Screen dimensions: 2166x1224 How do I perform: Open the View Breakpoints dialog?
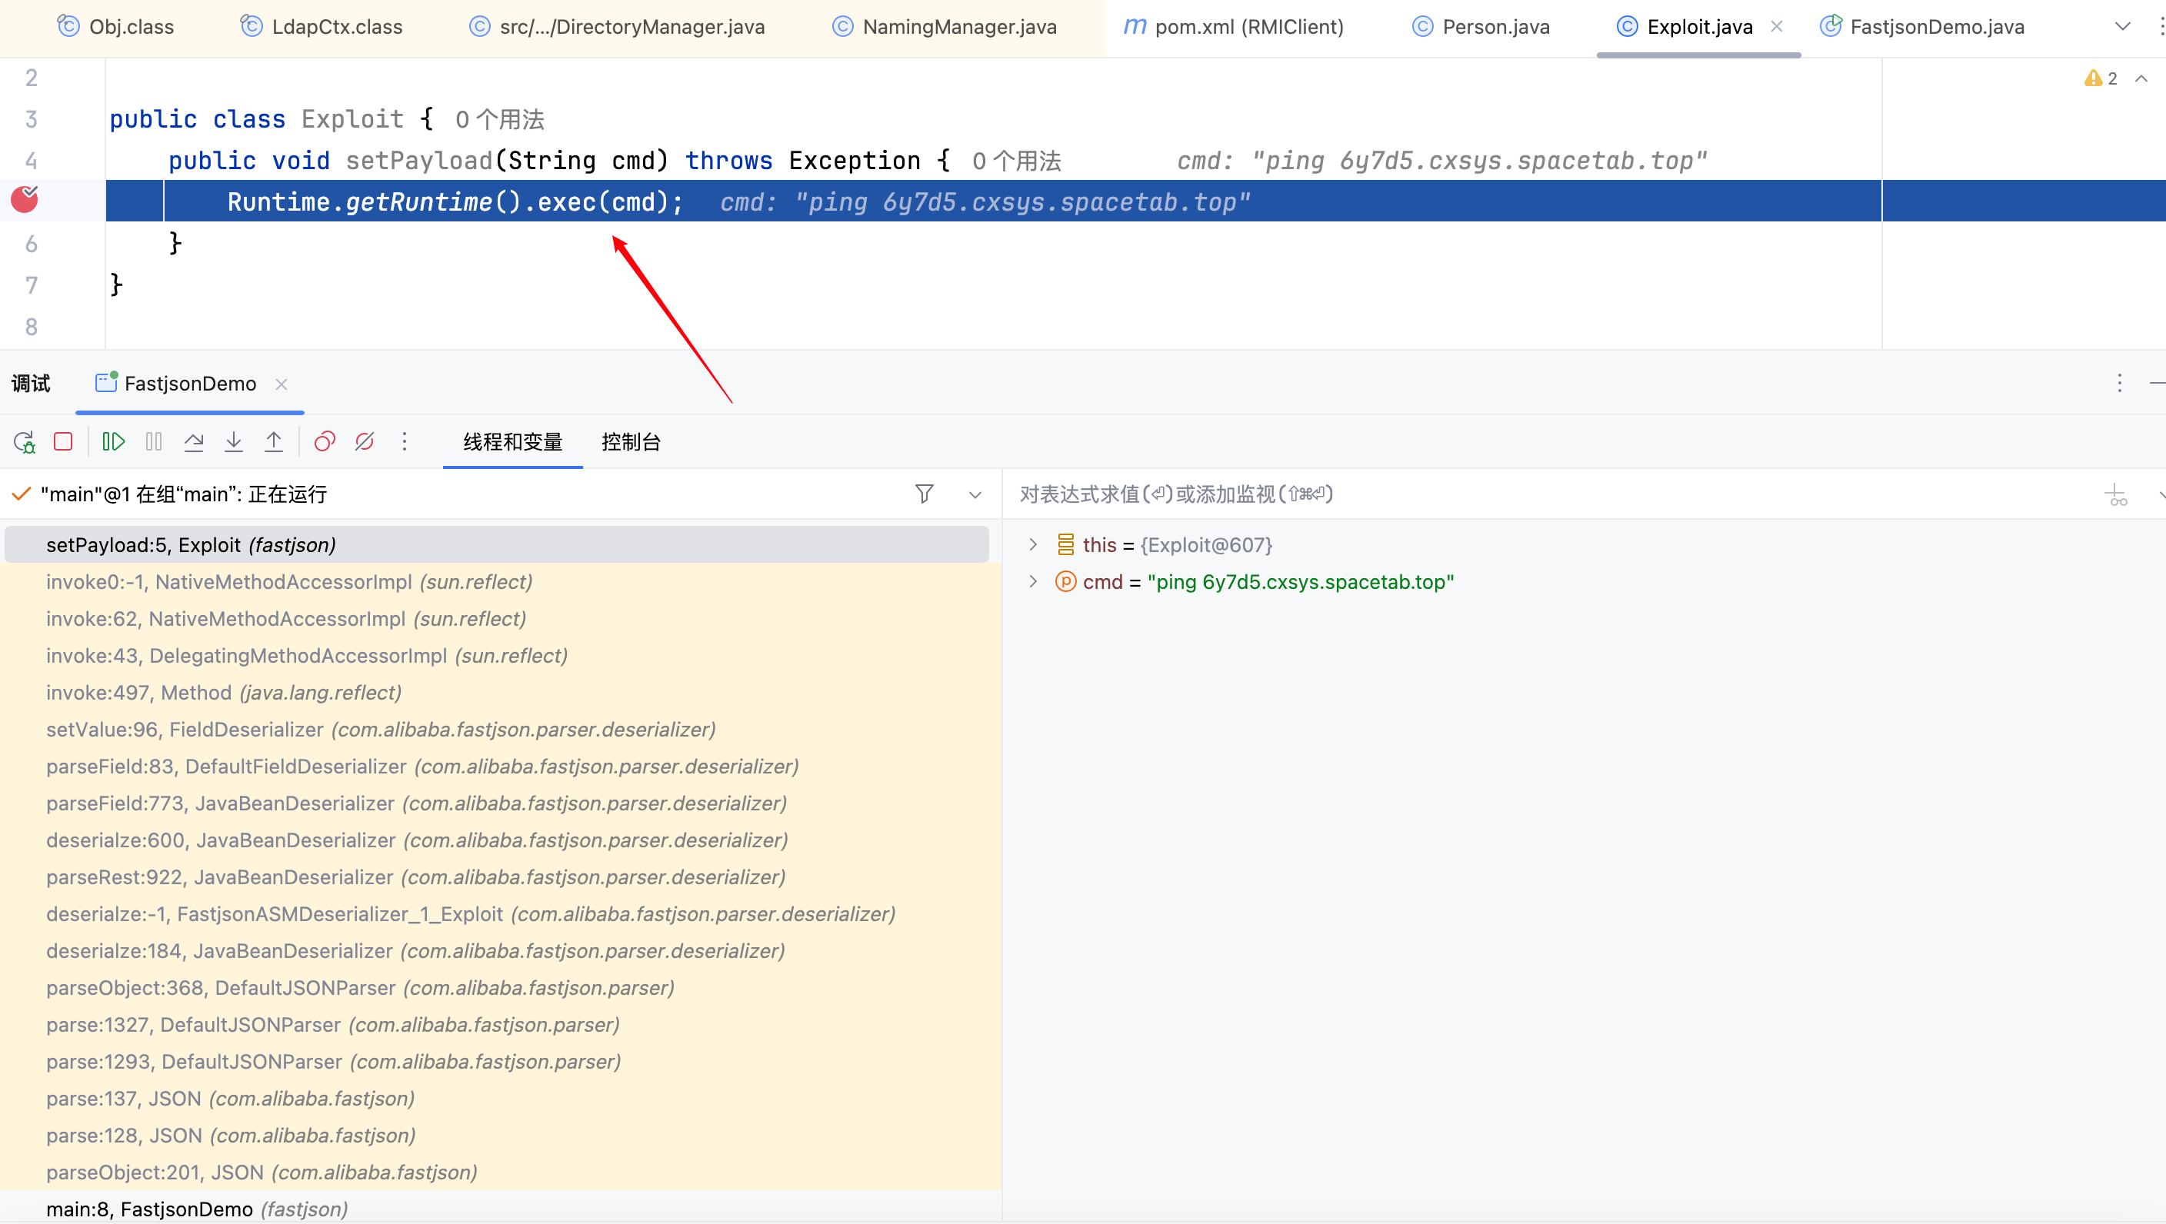click(x=325, y=442)
